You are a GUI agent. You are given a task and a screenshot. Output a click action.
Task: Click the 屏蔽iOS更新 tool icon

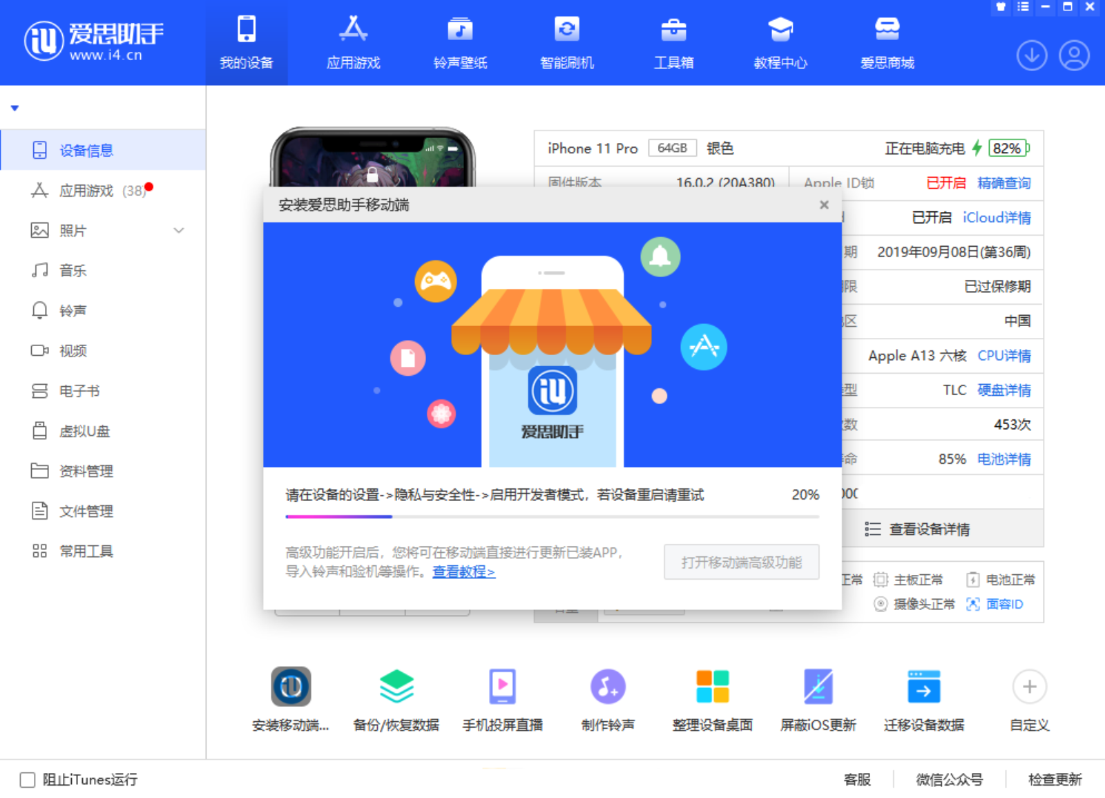point(817,687)
